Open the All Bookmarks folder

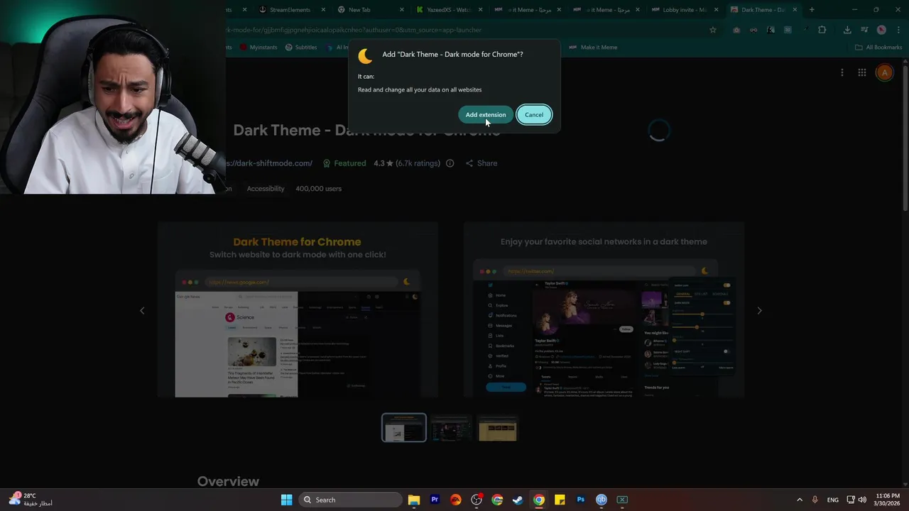click(x=878, y=48)
